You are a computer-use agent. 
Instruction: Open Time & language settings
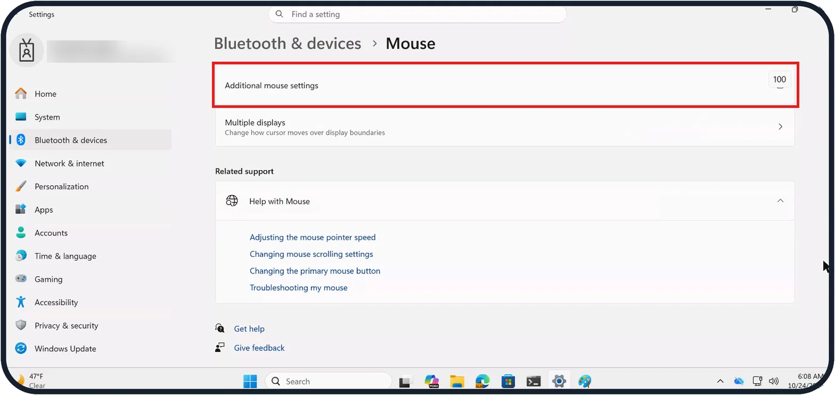[x=89, y=256]
